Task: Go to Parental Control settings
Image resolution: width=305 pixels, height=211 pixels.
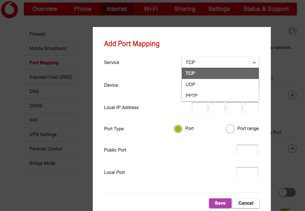Action: (x=46, y=149)
